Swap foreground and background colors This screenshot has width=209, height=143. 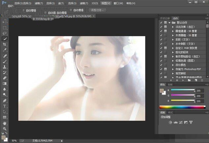6,133
